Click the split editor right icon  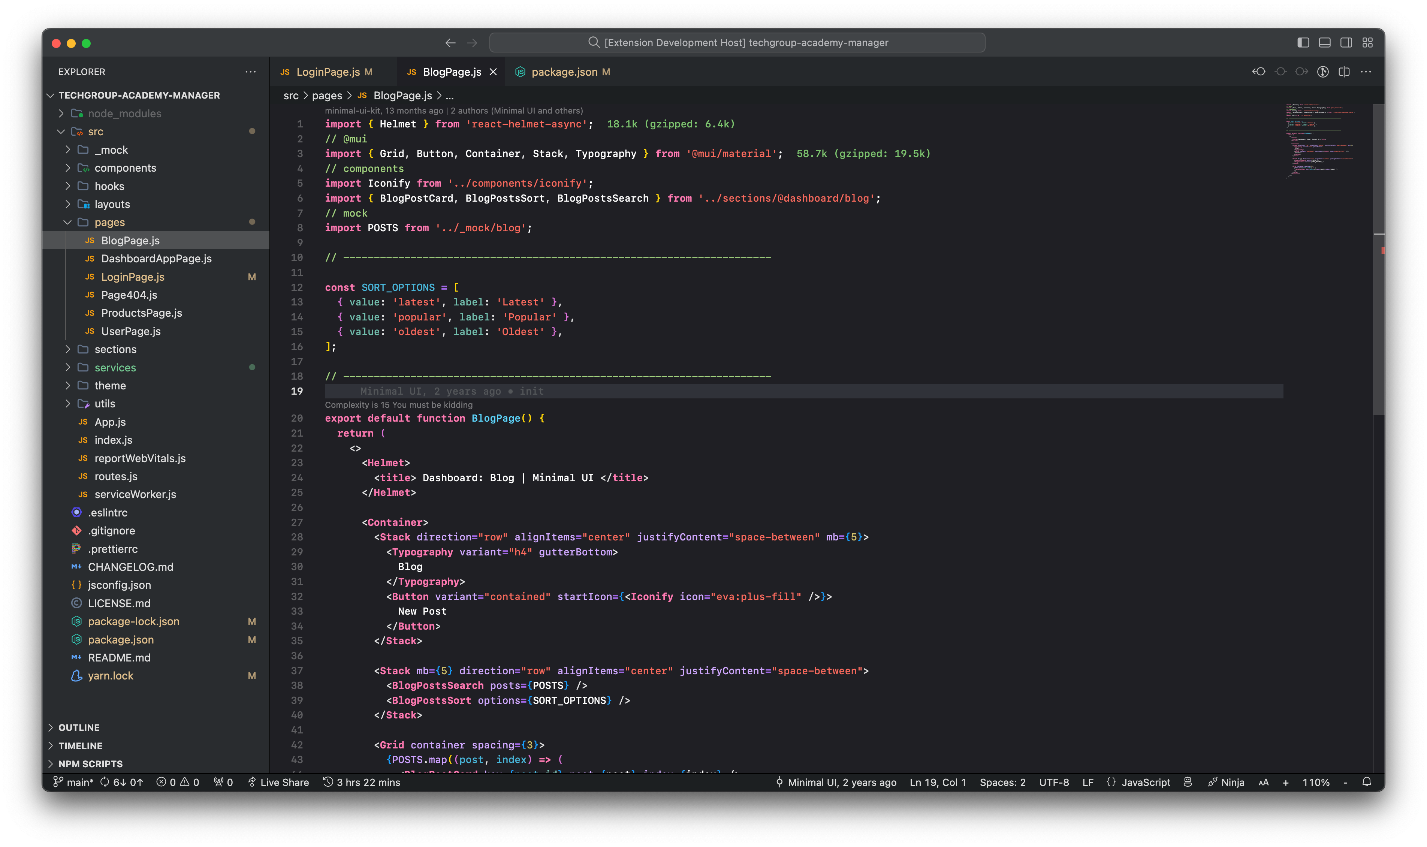1344,72
